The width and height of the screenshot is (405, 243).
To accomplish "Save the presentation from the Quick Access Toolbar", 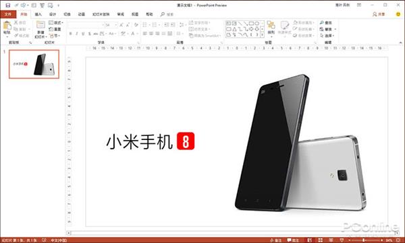I will (8, 5).
